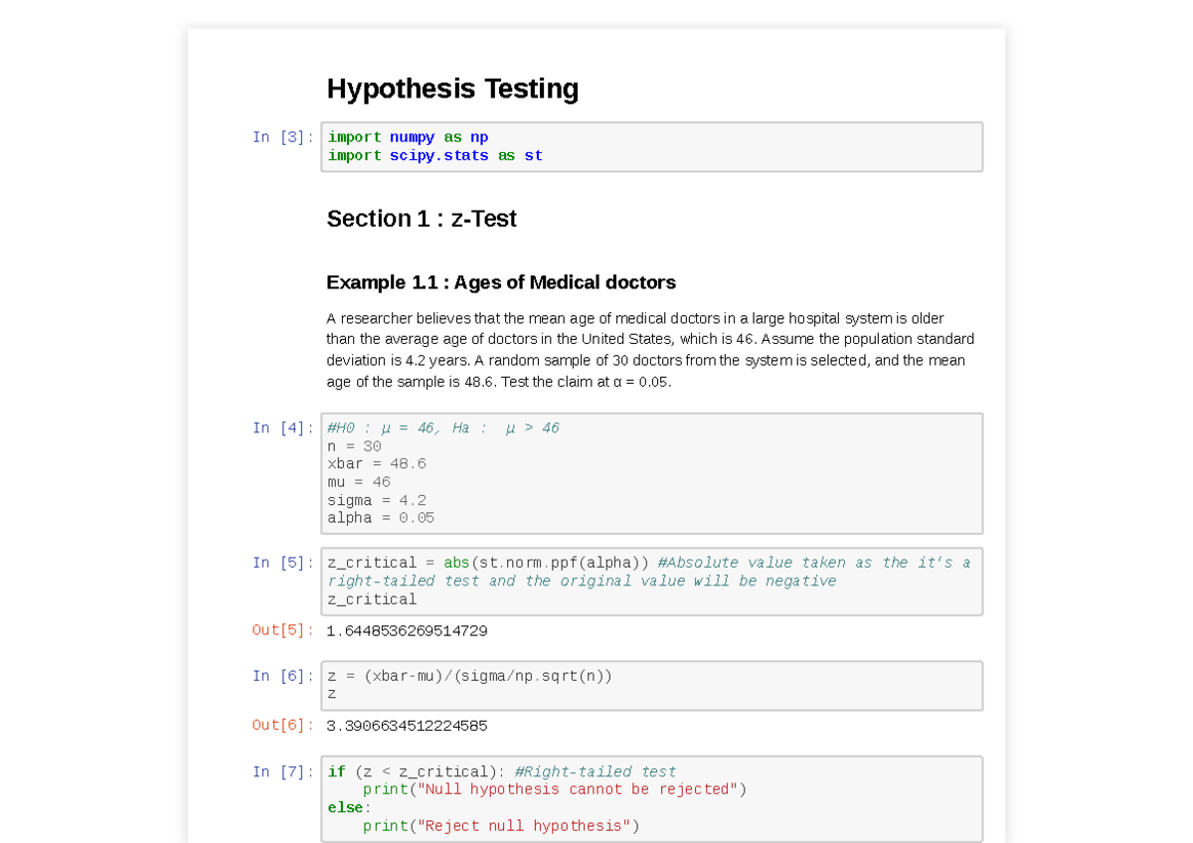Click the Hypothesis Testing page title
This screenshot has height=843, width=1193.
pos(452,88)
